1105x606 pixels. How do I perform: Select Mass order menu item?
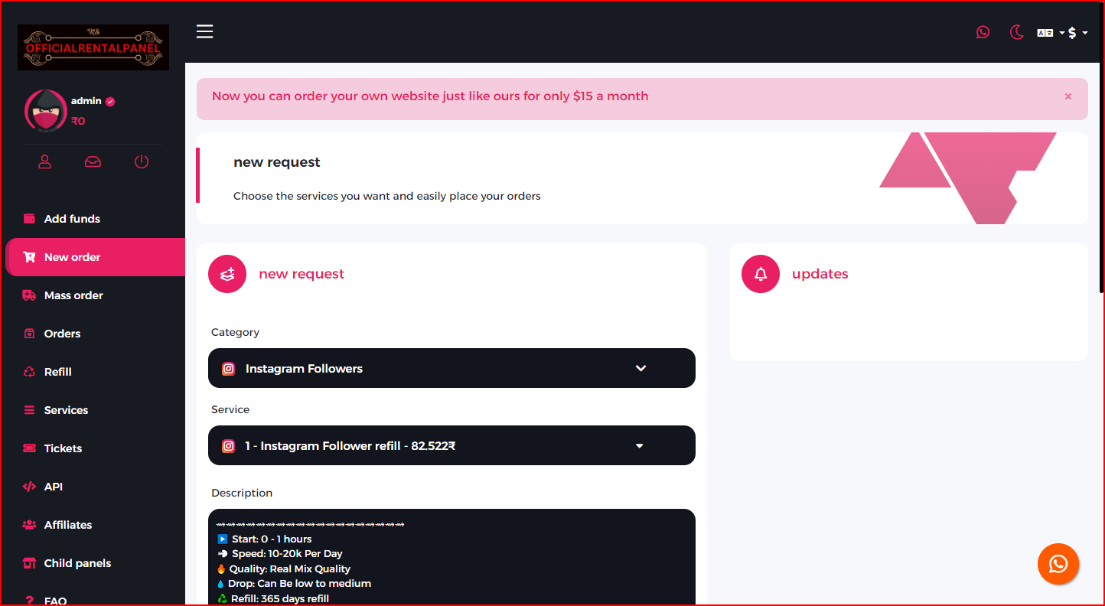(x=73, y=295)
